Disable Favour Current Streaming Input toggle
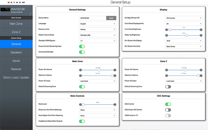 [x=82, y=46]
